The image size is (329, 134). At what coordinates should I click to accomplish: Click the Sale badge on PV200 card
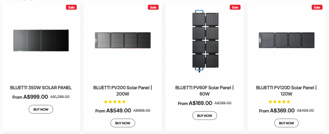[x=153, y=7]
